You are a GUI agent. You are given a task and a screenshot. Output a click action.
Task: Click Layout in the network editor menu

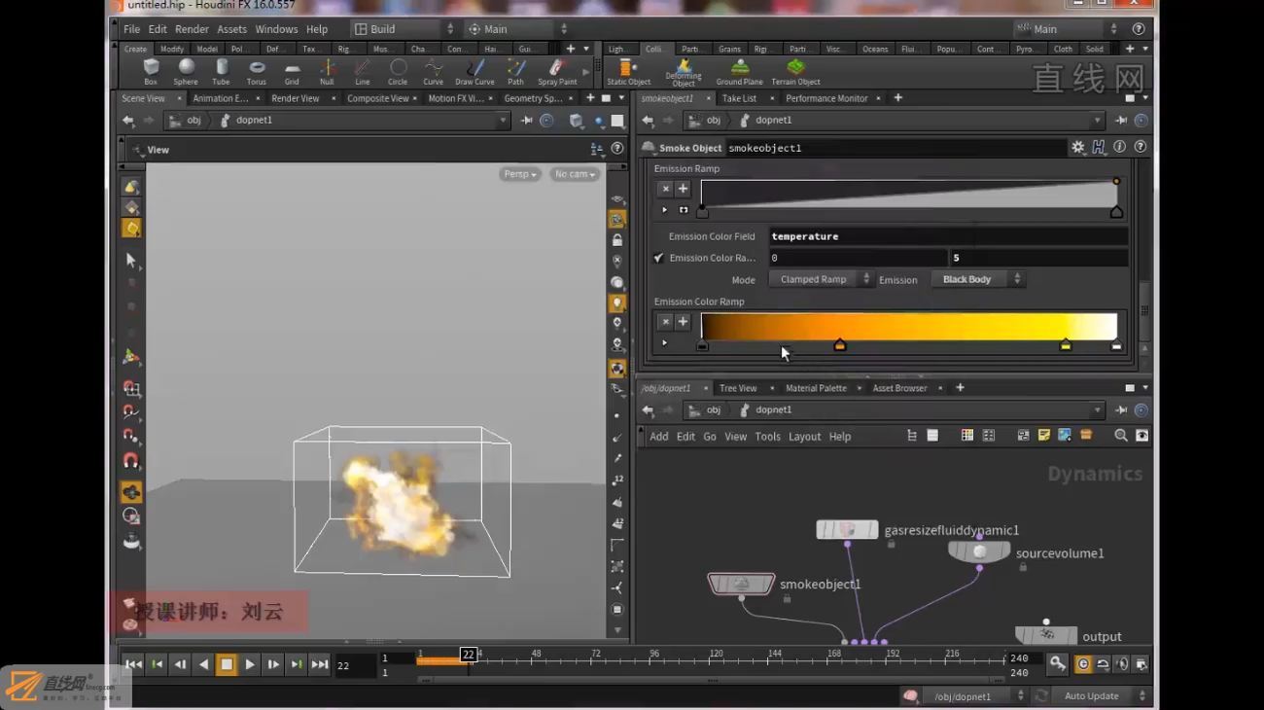click(804, 437)
